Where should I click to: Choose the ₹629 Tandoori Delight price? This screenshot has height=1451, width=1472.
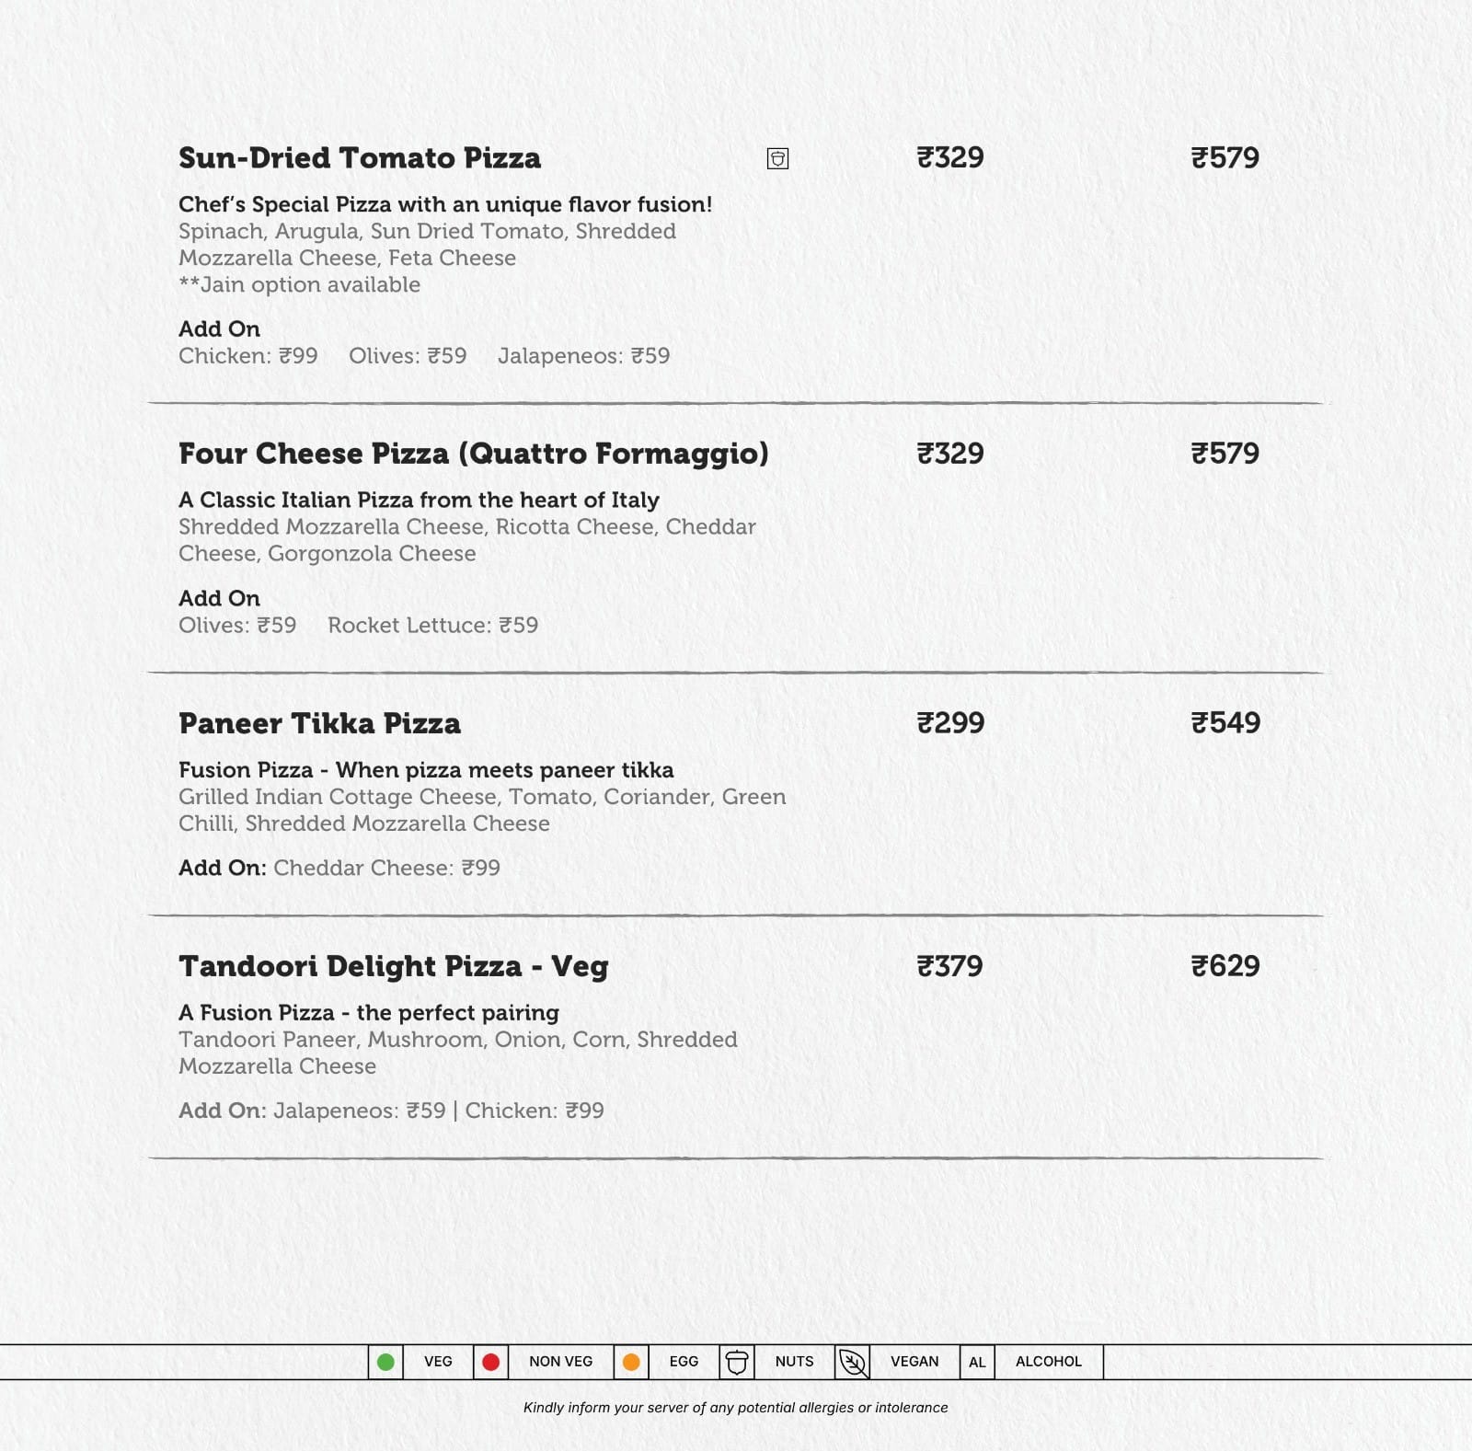click(1225, 966)
